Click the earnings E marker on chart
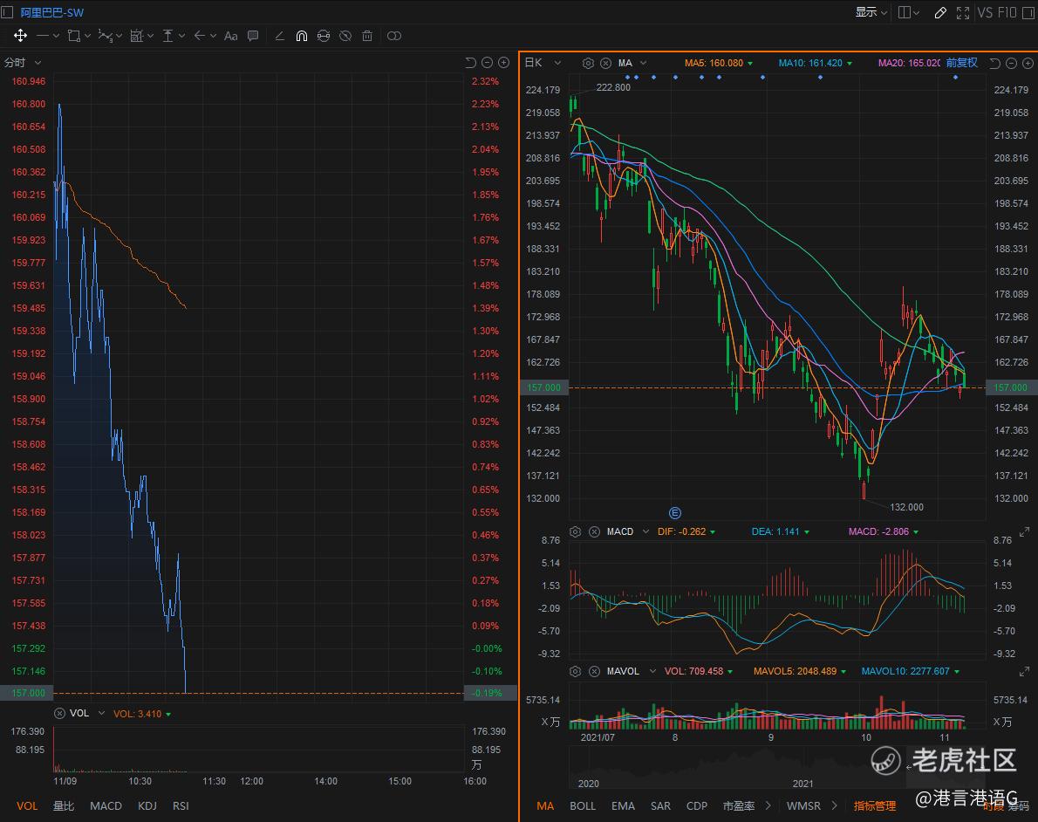The image size is (1038, 822). (x=674, y=513)
